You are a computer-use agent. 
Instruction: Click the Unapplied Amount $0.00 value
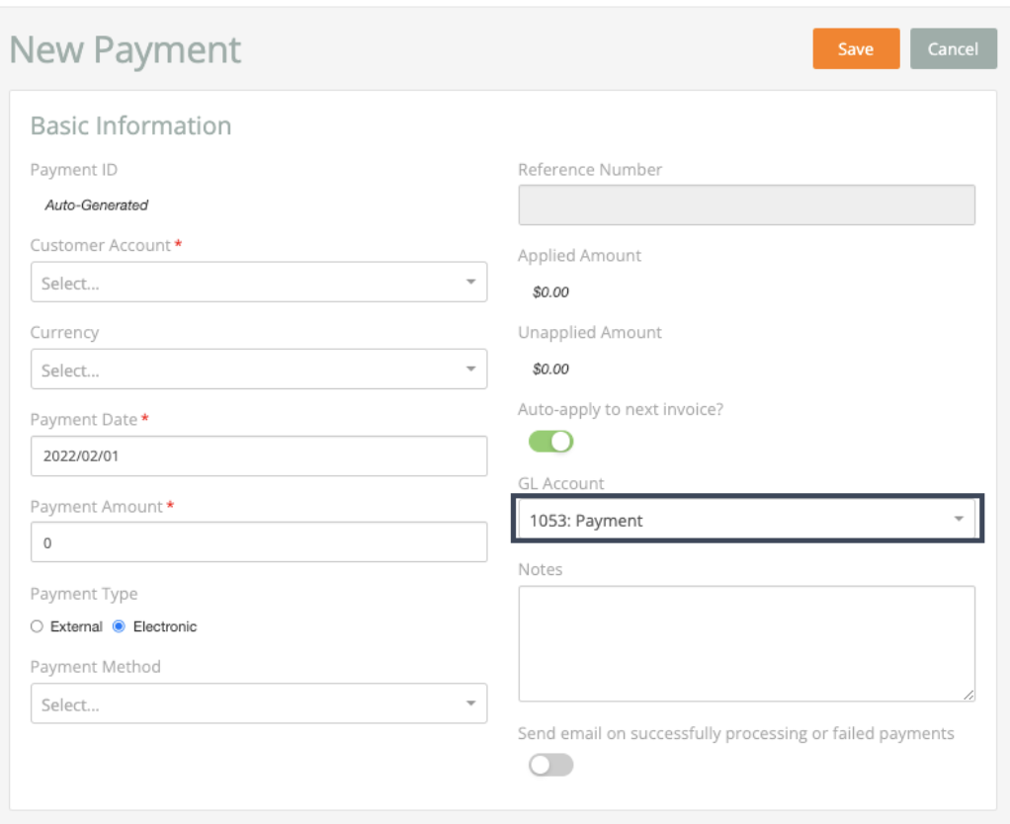550,369
